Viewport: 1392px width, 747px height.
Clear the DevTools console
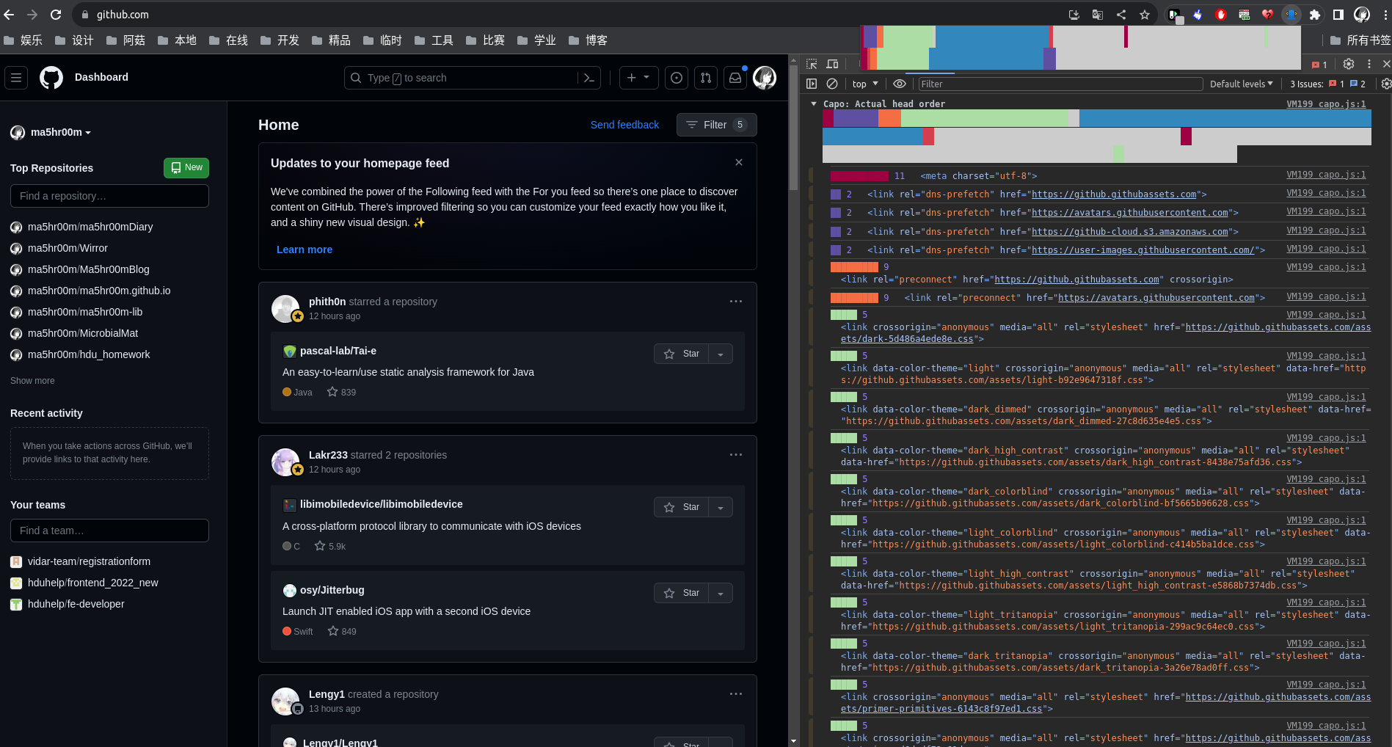[832, 84]
